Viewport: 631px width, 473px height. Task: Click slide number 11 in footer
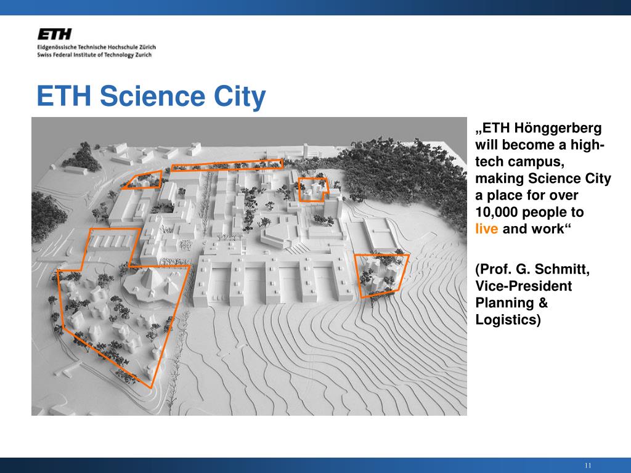coord(588,466)
